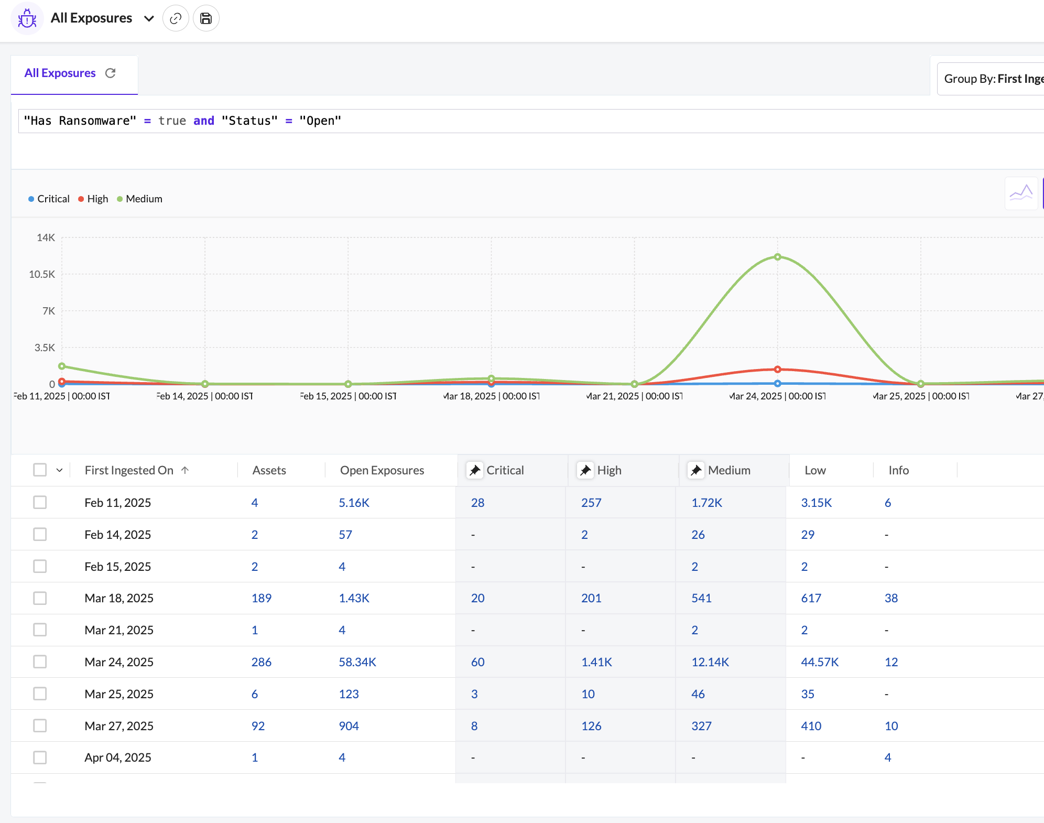The width and height of the screenshot is (1044, 823).
Task: Select the Mar 24, 2025 row checkbox
Action: (40, 662)
